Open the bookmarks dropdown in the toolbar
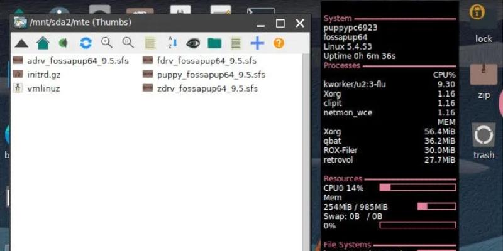Viewport: 503px width, 251px height. [x=64, y=43]
